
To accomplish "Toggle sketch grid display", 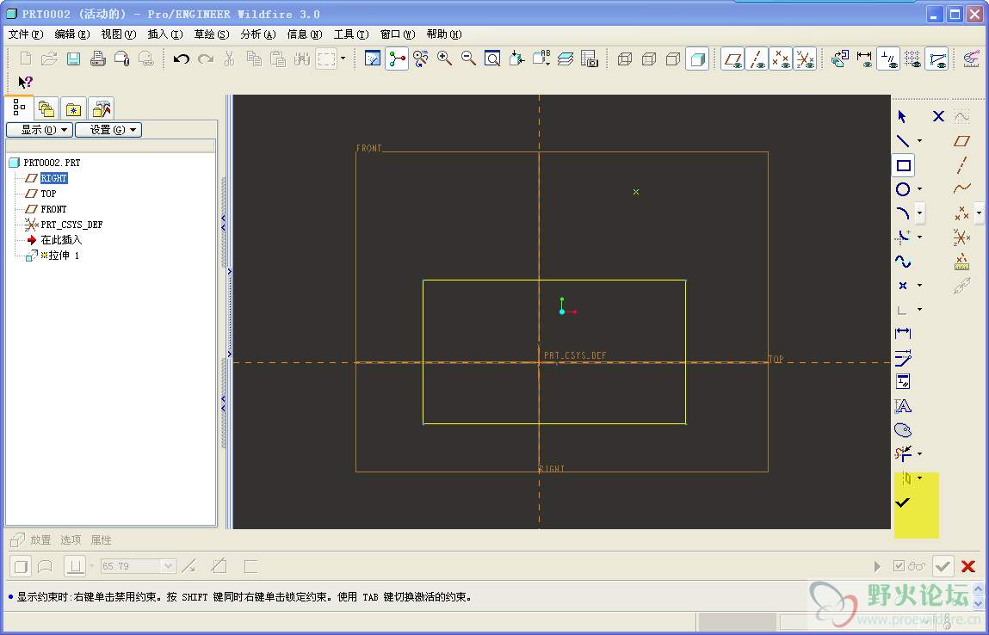I will coord(912,59).
